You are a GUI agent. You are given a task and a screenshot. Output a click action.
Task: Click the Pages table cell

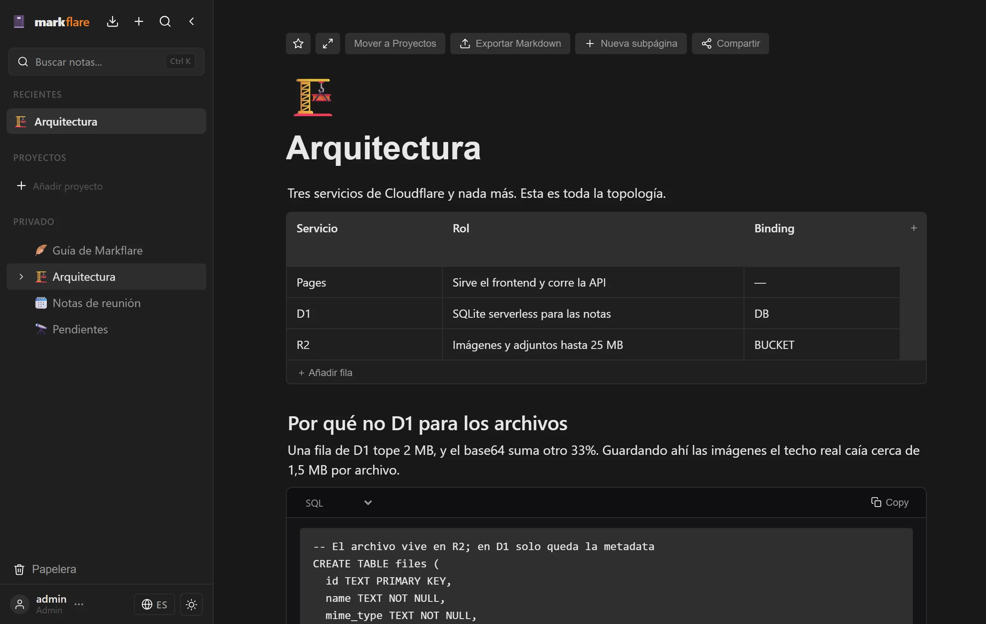tap(364, 282)
